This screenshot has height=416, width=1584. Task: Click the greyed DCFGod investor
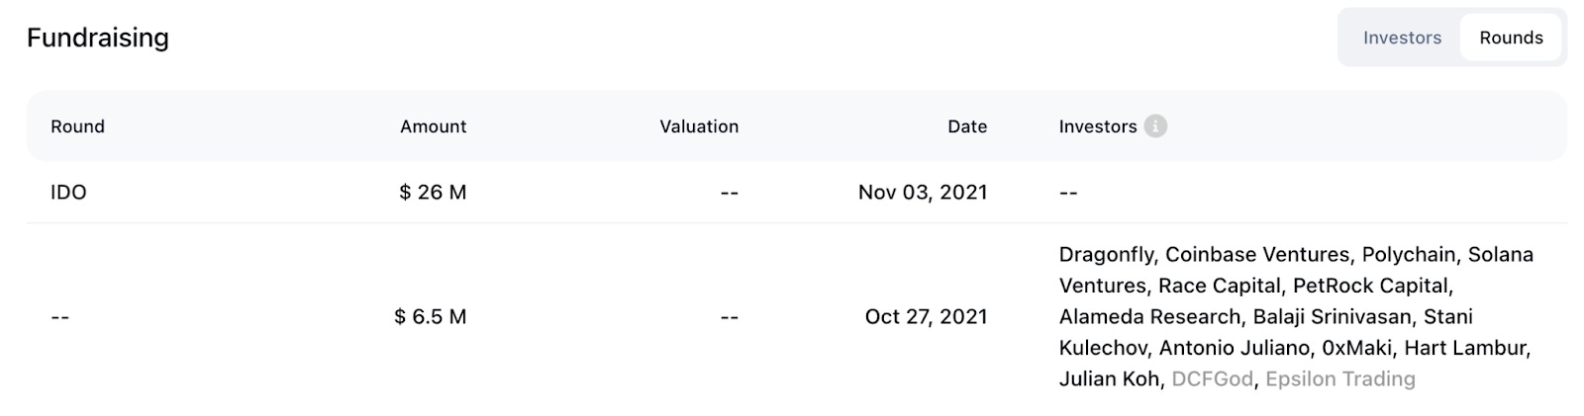pyautogui.click(x=1212, y=379)
